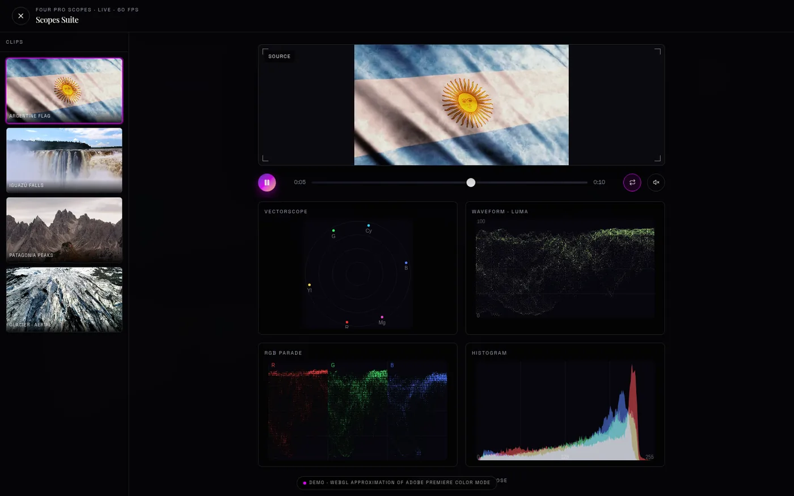Image resolution: width=794 pixels, height=496 pixels.
Task: Select the Argentine Flag clip
Action: tap(64, 91)
